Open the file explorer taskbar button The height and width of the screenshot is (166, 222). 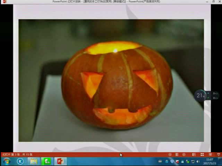[x=34, y=162]
